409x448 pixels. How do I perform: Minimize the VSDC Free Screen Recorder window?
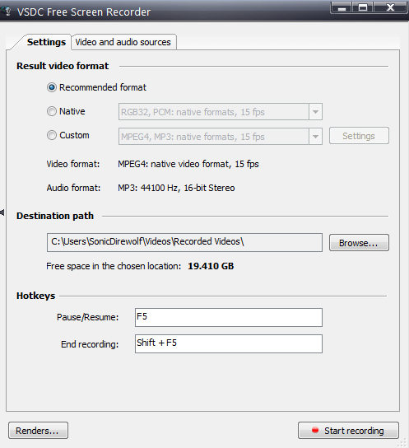[342, 7]
